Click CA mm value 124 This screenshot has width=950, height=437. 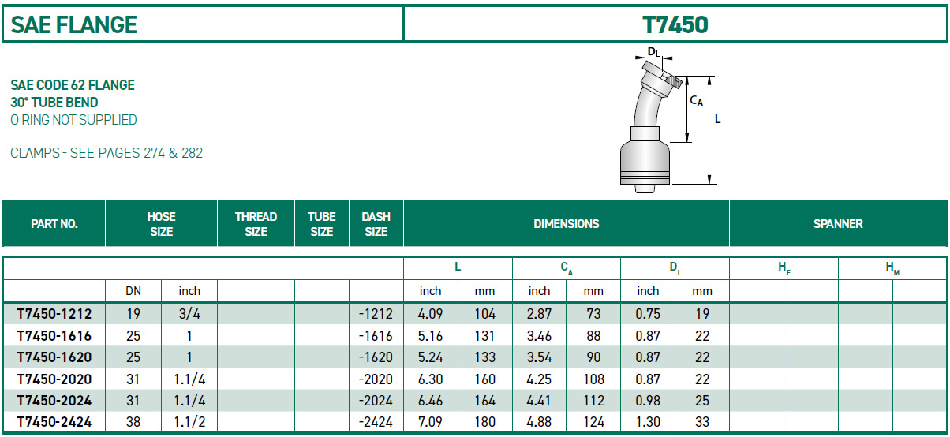[593, 422]
